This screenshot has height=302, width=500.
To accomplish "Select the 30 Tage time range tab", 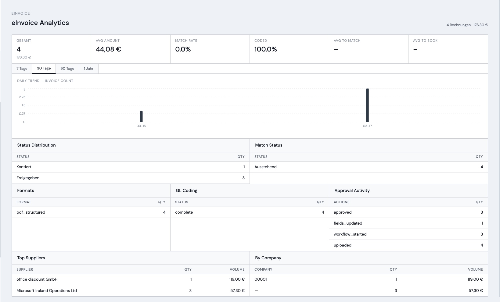I will pyautogui.click(x=44, y=69).
